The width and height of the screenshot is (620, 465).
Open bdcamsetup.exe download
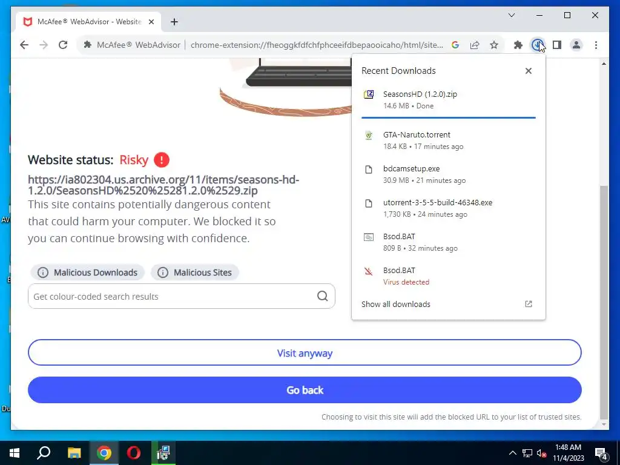click(449, 174)
